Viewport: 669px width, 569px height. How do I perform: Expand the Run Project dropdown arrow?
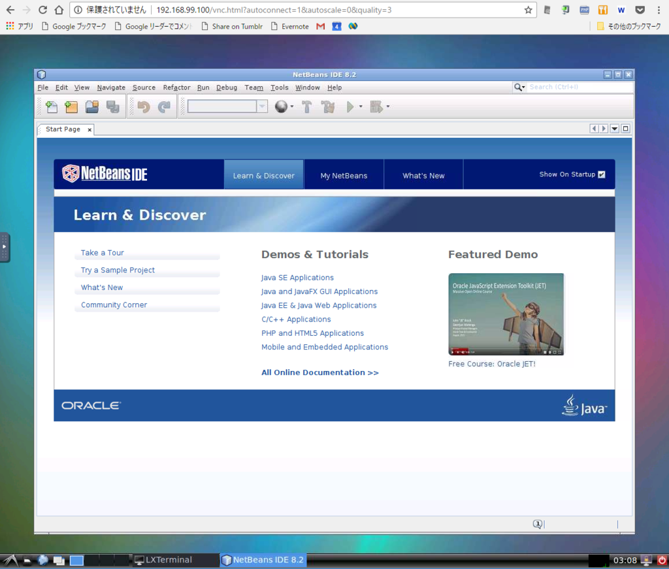(361, 106)
